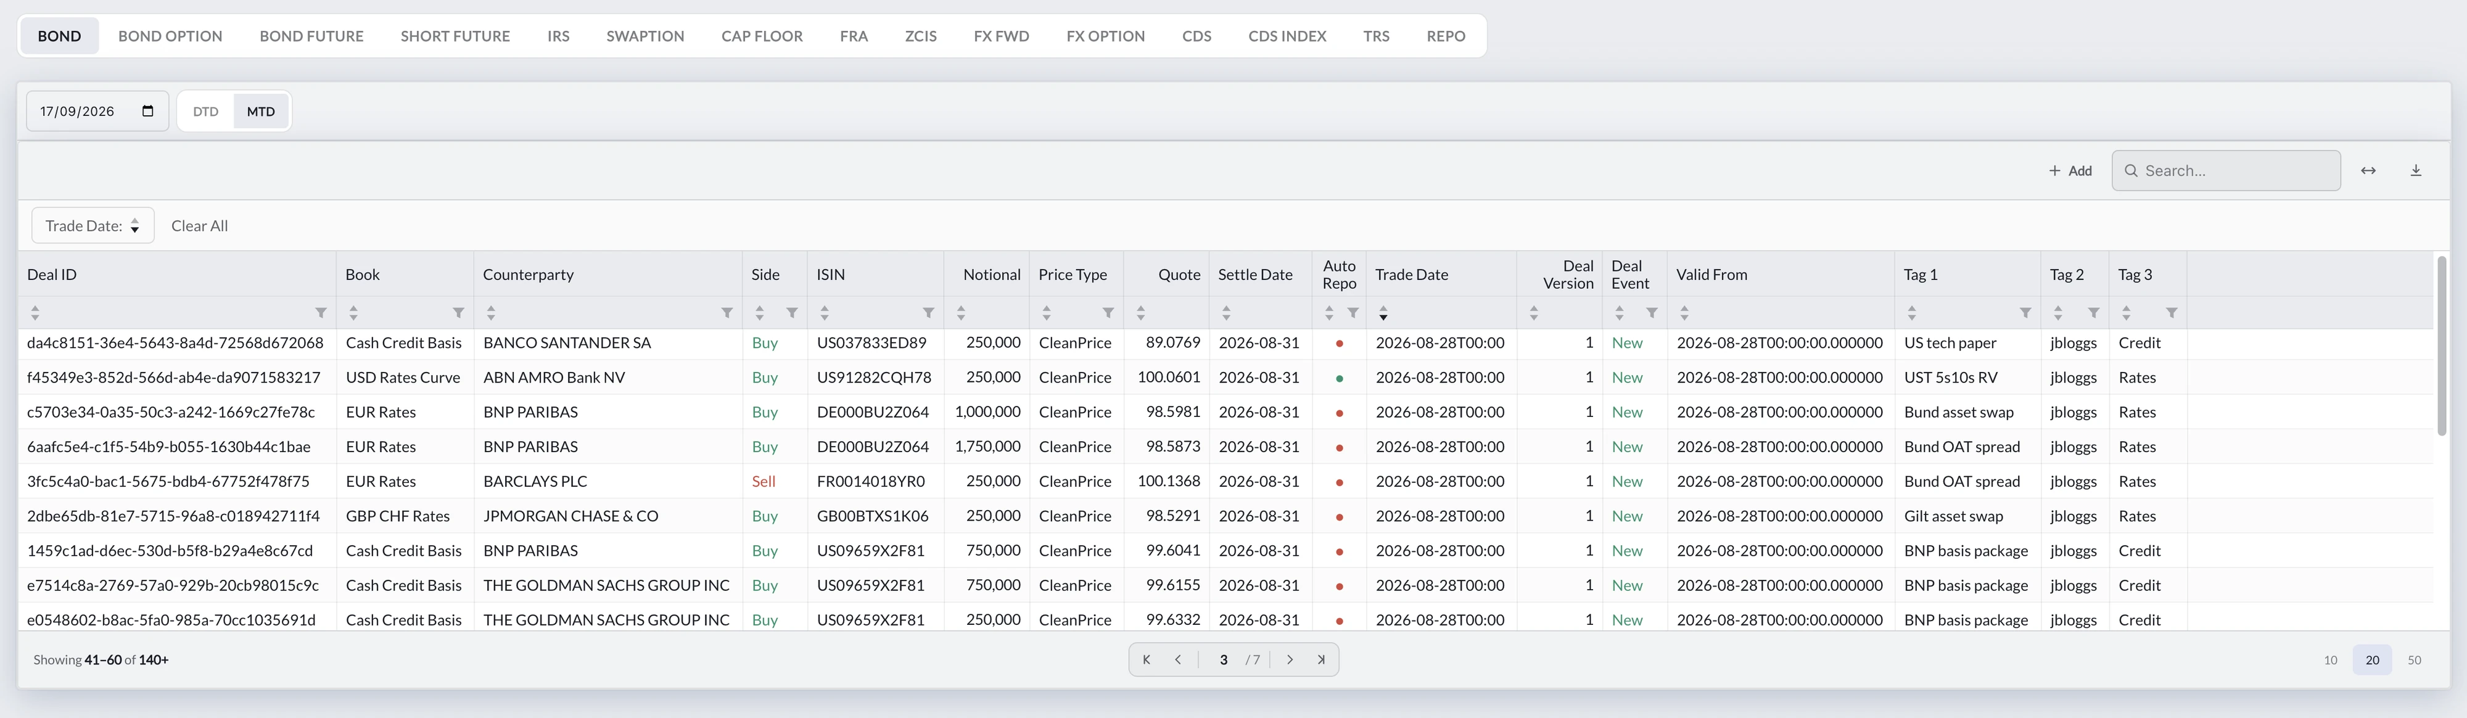Image resolution: width=2467 pixels, height=718 pixels.
Task: Open Tag 3 column filter icon
Action: 2172,313
